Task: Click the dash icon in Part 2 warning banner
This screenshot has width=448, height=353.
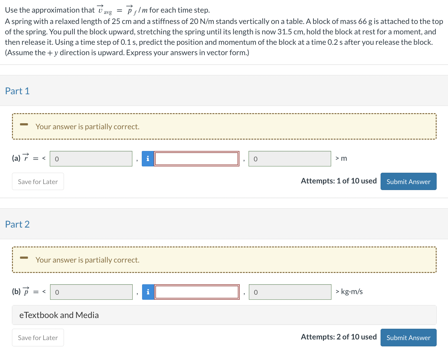Action: [x=24, y=258]
